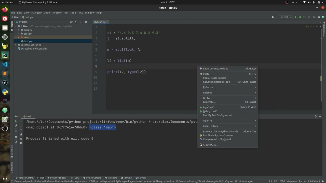Open Ubuntu Show Applications grid
326x183 pixels.
point(5,178)
